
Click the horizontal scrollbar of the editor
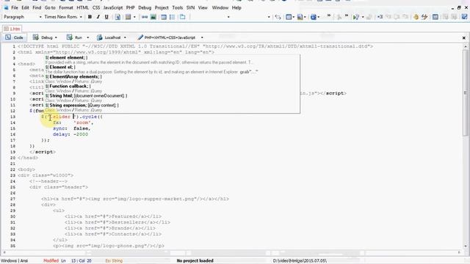point(231,252)
